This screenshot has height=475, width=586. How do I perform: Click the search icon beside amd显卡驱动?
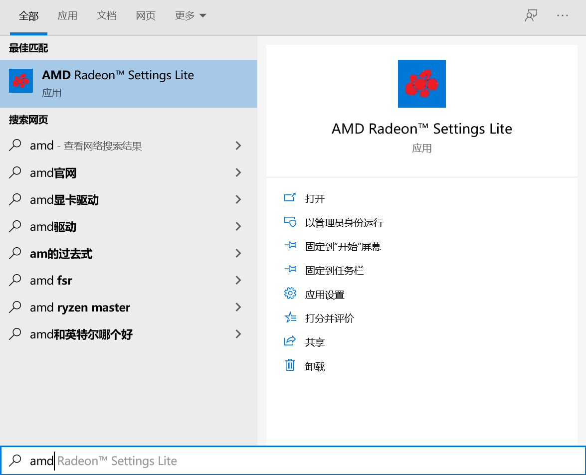(15, 199)
